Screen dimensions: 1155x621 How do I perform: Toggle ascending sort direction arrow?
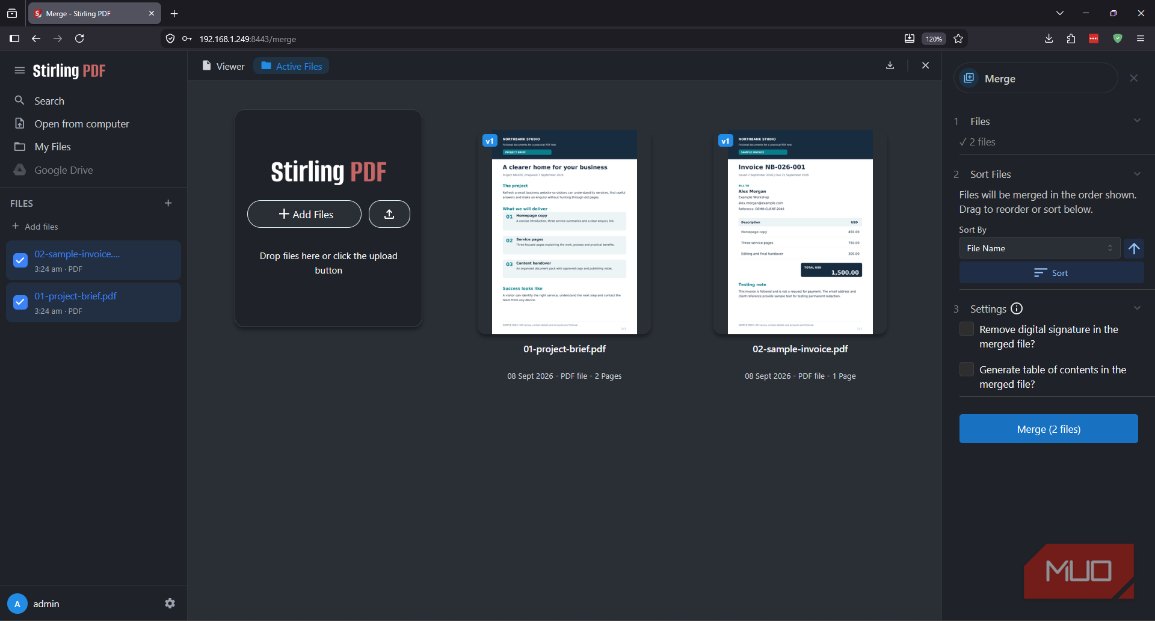coord(1134,248)
